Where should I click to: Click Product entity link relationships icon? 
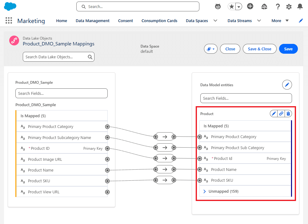tap(281, 114)
